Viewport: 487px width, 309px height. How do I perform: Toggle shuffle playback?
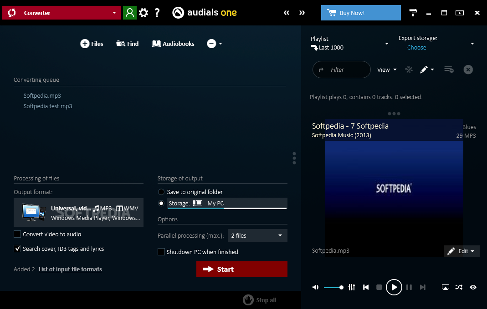pos(459,287)
